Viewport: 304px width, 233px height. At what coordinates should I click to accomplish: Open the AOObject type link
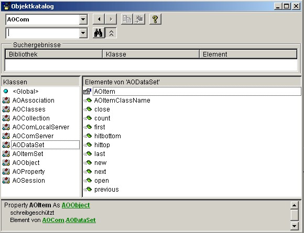tap(76, 205)
